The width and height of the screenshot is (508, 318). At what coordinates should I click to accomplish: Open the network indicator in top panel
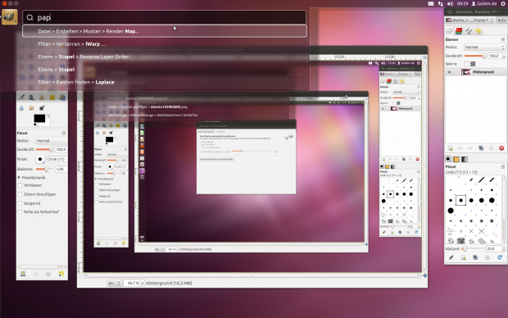click(x=440, y=3)
